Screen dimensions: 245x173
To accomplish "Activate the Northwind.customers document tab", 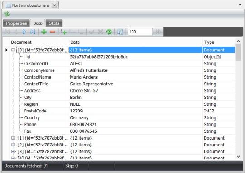I will (30, 5).
